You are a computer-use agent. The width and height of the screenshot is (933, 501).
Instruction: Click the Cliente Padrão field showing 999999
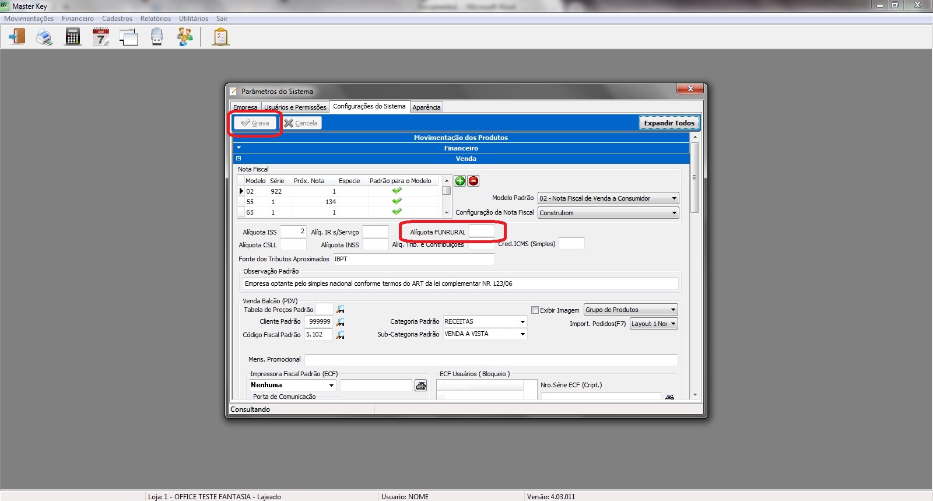point(319,322)
